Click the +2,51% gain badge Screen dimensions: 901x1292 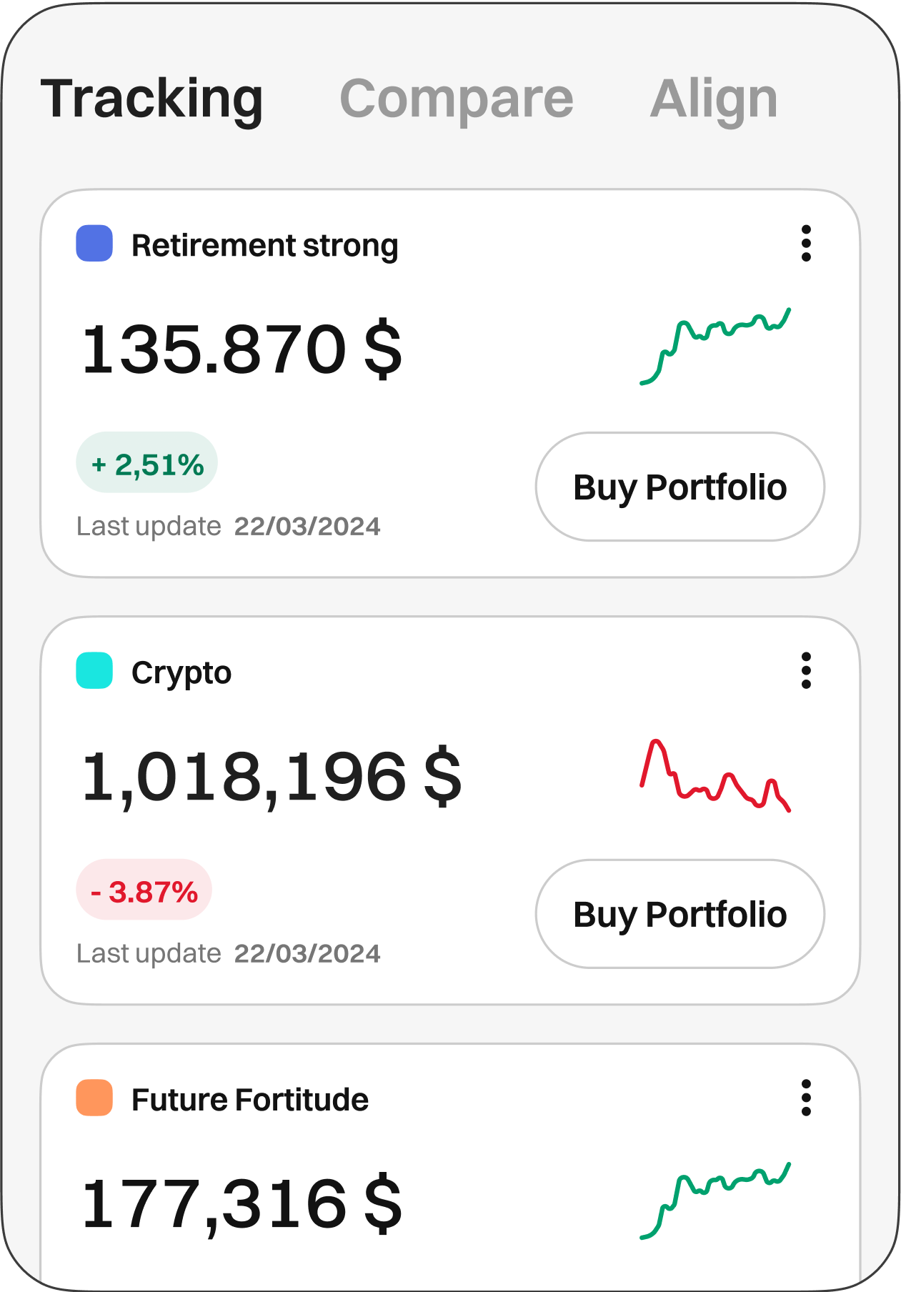pyautogui.click(x=147, y=463)
